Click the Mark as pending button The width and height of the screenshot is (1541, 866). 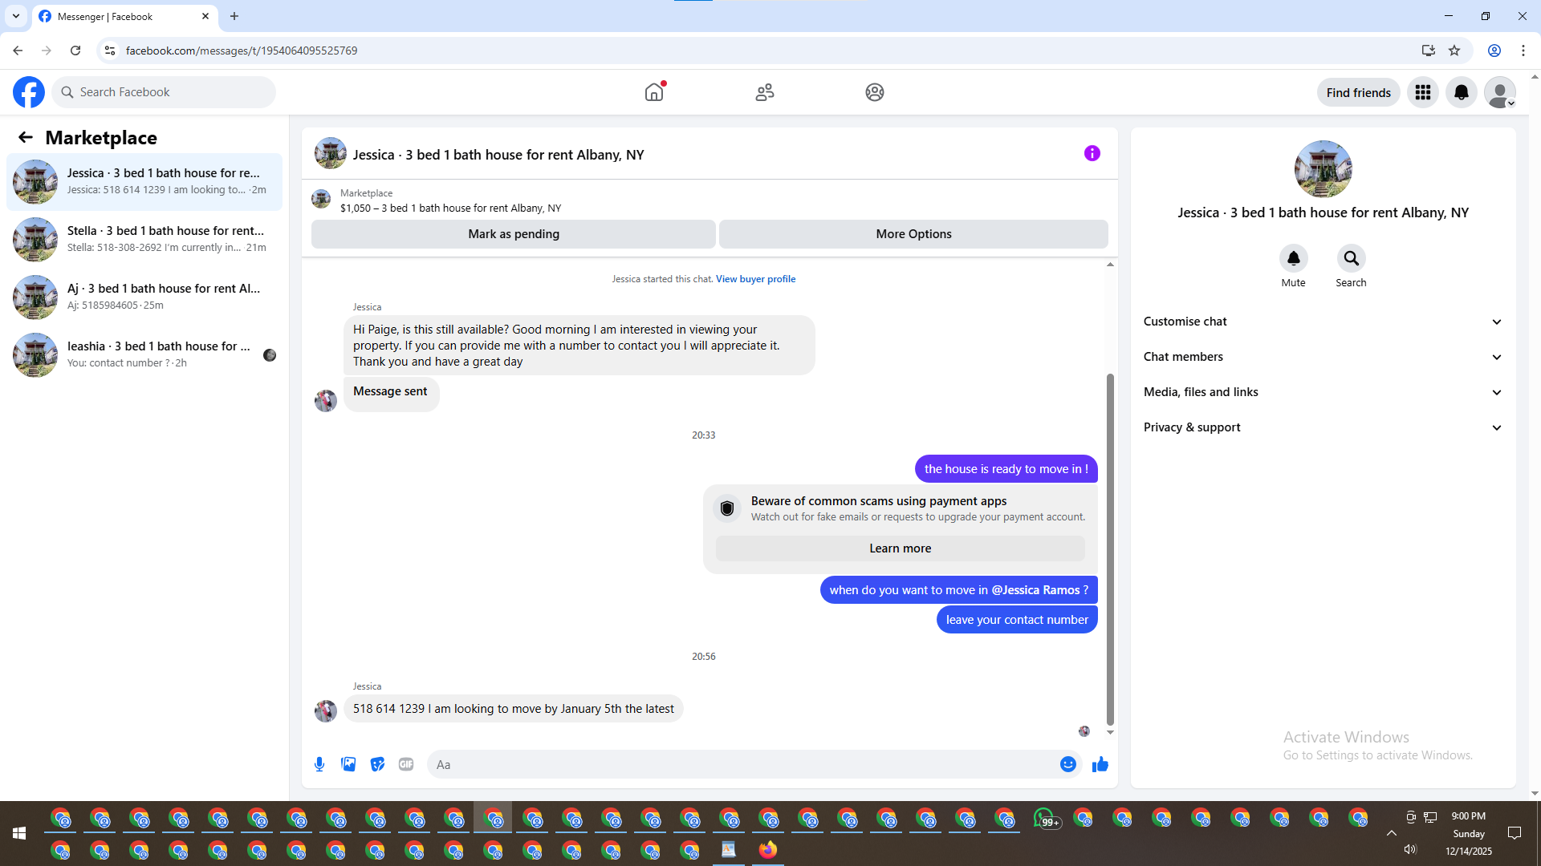click(x=513, y=234)
